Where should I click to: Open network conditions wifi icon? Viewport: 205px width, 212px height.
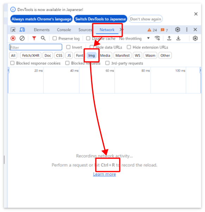157,38
